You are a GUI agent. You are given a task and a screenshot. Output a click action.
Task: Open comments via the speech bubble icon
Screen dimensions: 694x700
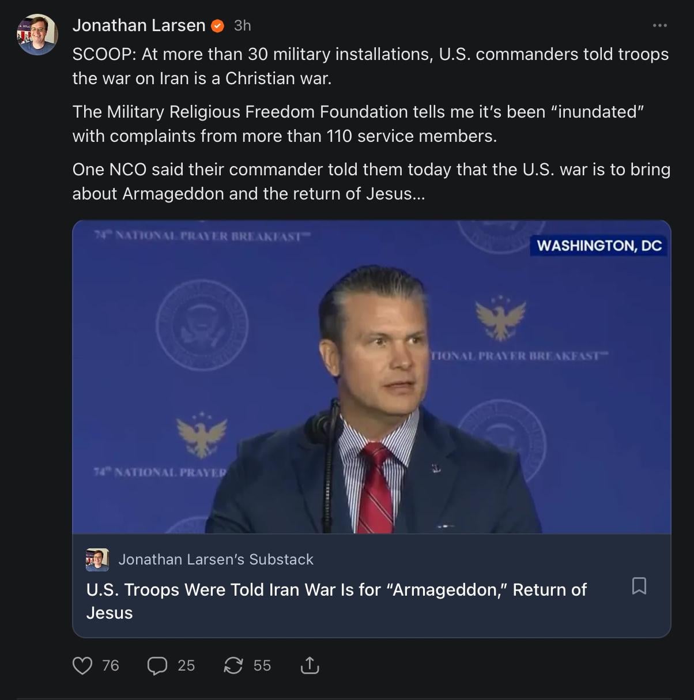[157, 665]
